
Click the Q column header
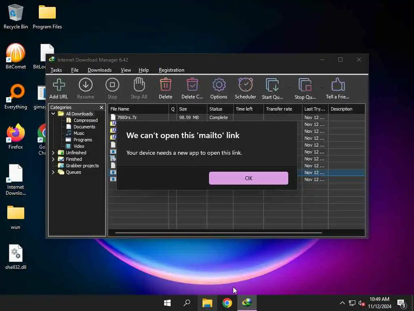coord(173,109)
